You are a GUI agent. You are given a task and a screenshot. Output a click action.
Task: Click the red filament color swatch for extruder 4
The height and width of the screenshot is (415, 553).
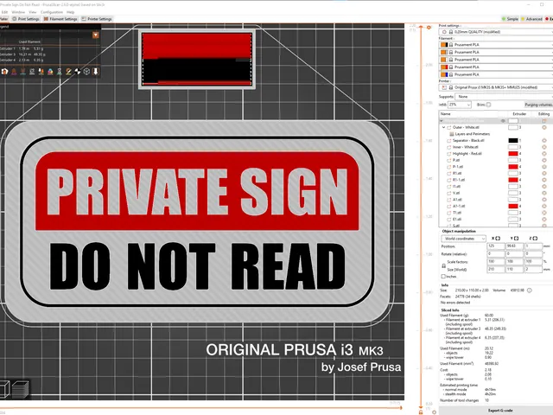446,67
